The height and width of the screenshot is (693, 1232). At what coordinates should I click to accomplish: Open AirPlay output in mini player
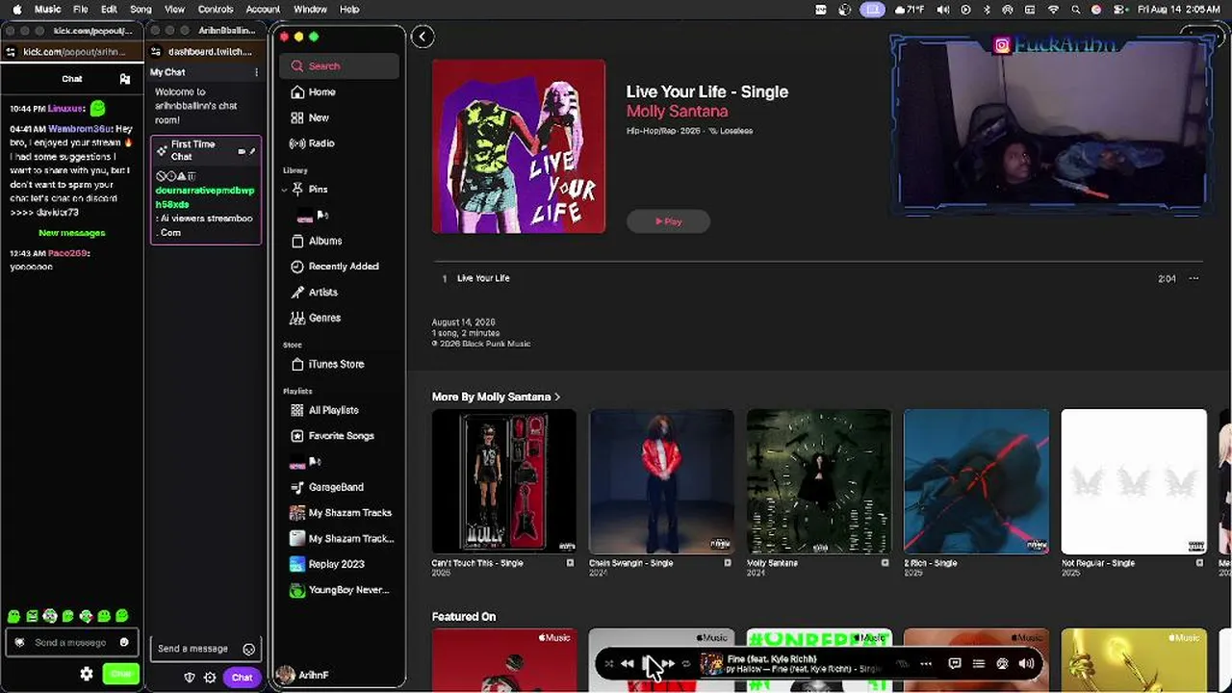1002,663
